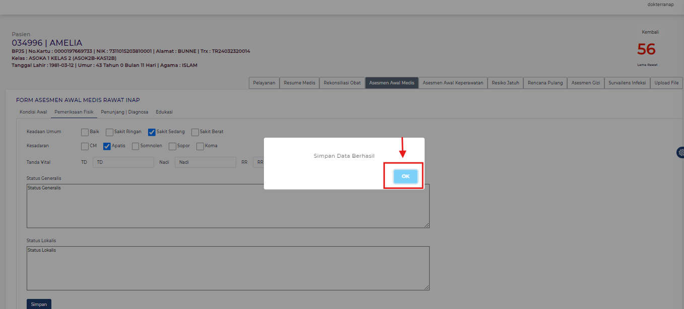Open the Resume Medis tab

point(299,83)
